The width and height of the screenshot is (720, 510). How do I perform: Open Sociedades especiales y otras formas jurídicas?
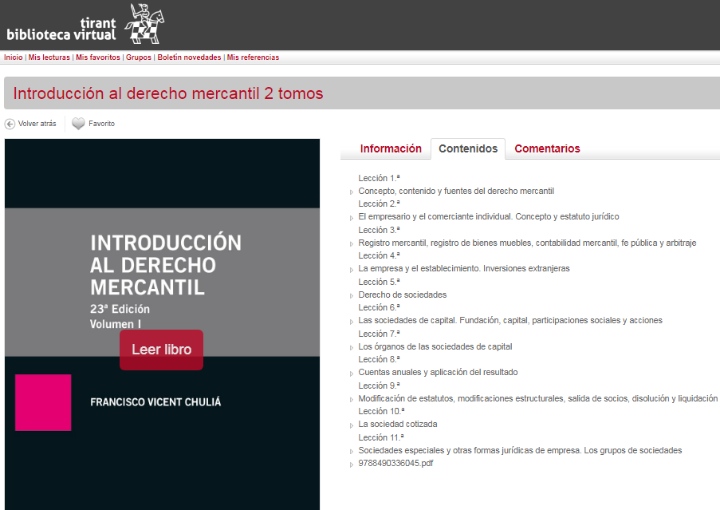(520, 451)
